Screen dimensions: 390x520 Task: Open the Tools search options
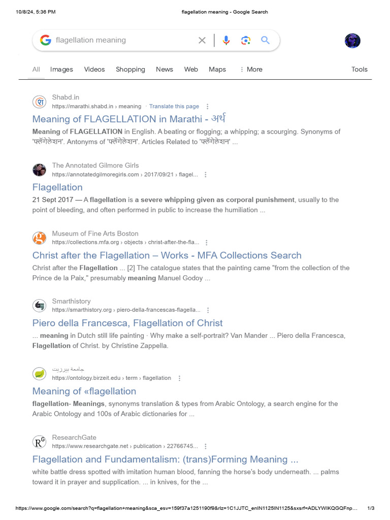pyautogui.click(x=359, y=70)
